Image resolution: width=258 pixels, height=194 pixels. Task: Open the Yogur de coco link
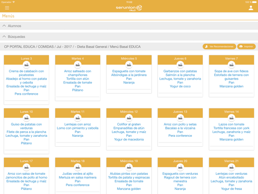click(x=180, y=86)
